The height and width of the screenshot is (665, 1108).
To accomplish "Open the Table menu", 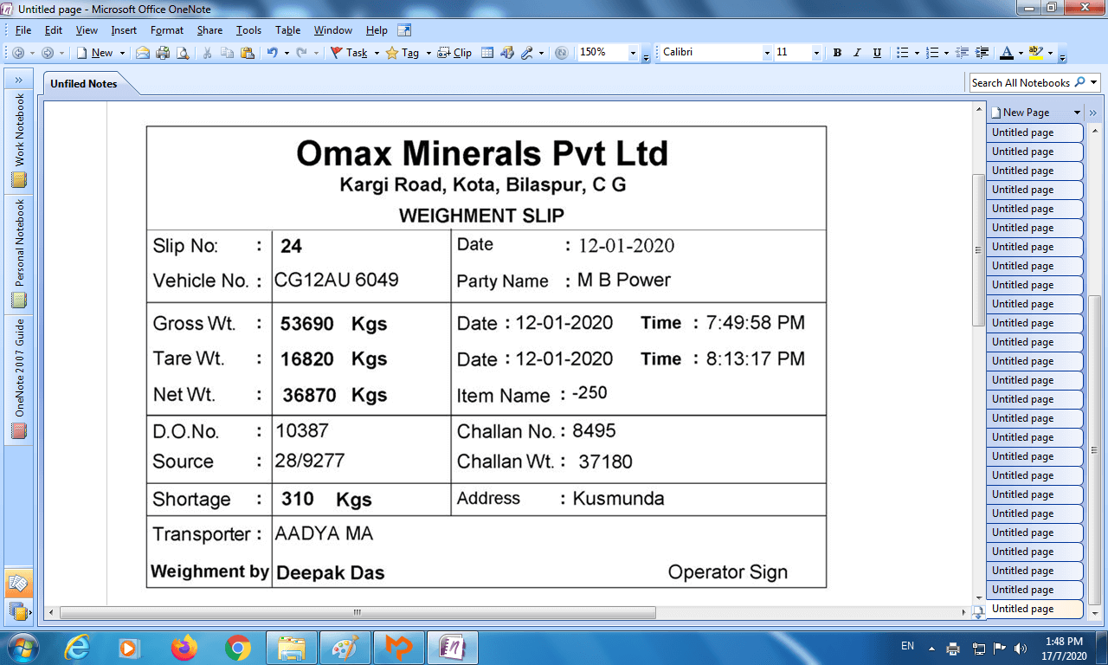I will click(x=287, y=30).
